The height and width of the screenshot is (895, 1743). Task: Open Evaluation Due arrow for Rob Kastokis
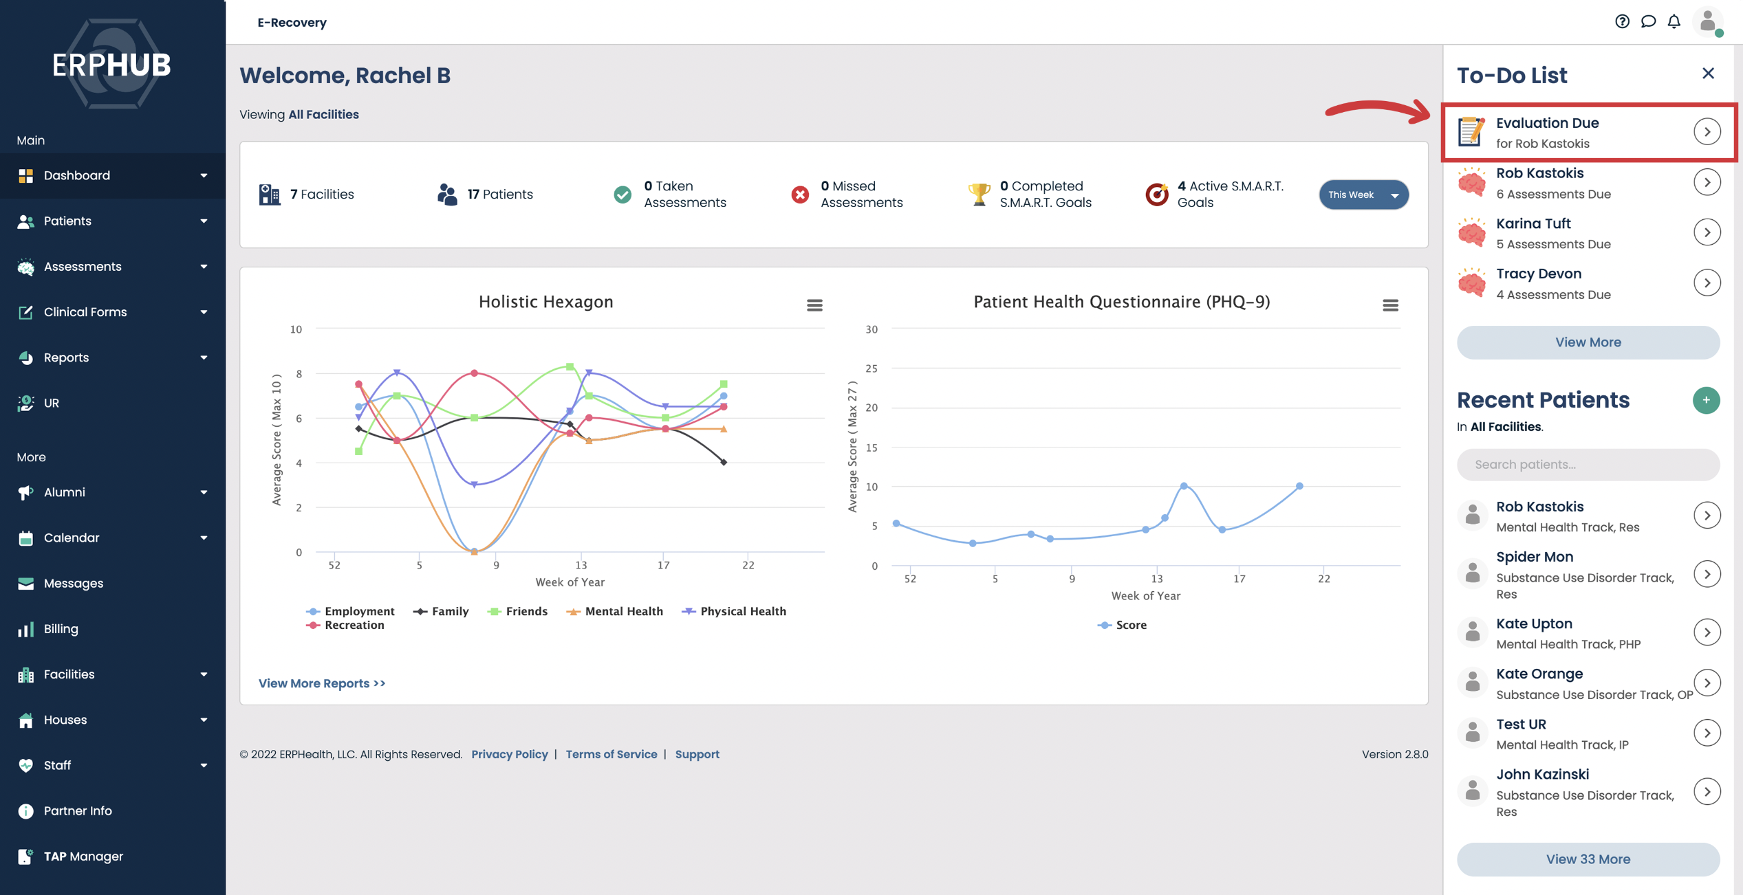click(1707, 132)
